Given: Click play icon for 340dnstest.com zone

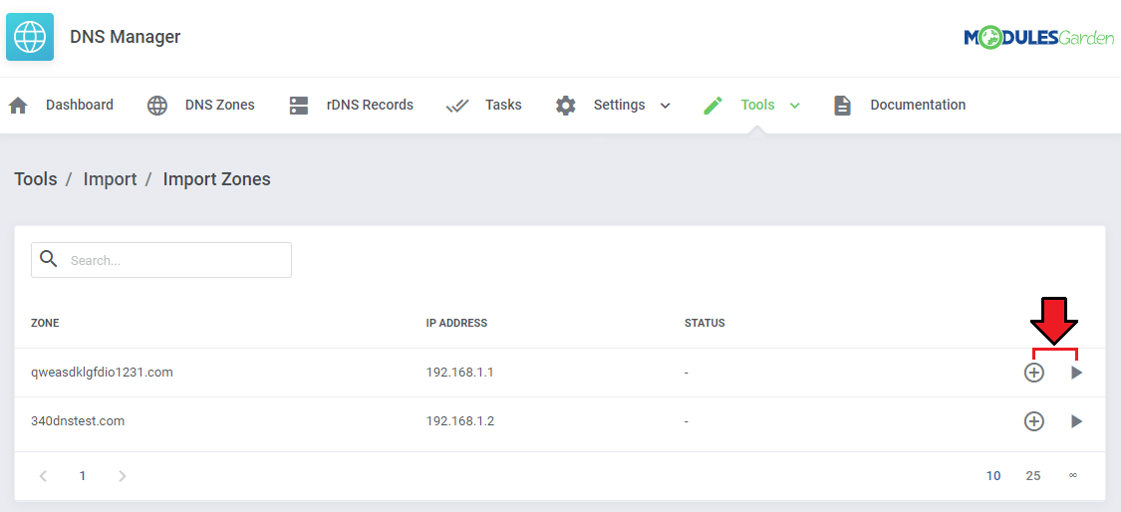Looking at the screenshot, I should click(1076, 422).
